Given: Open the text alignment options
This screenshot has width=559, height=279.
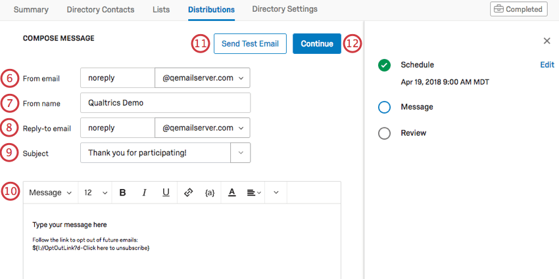Looking at the screenshot, I should pos(254,193).
